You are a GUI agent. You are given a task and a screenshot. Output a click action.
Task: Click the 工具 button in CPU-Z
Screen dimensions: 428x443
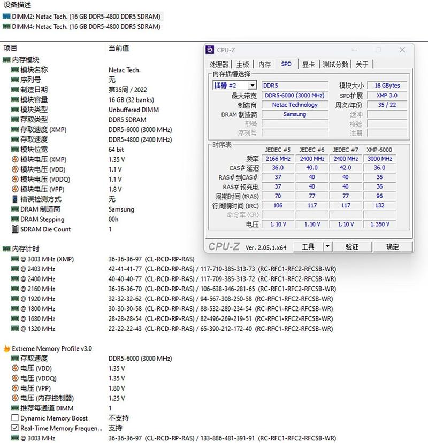click(x=308, y=247)
